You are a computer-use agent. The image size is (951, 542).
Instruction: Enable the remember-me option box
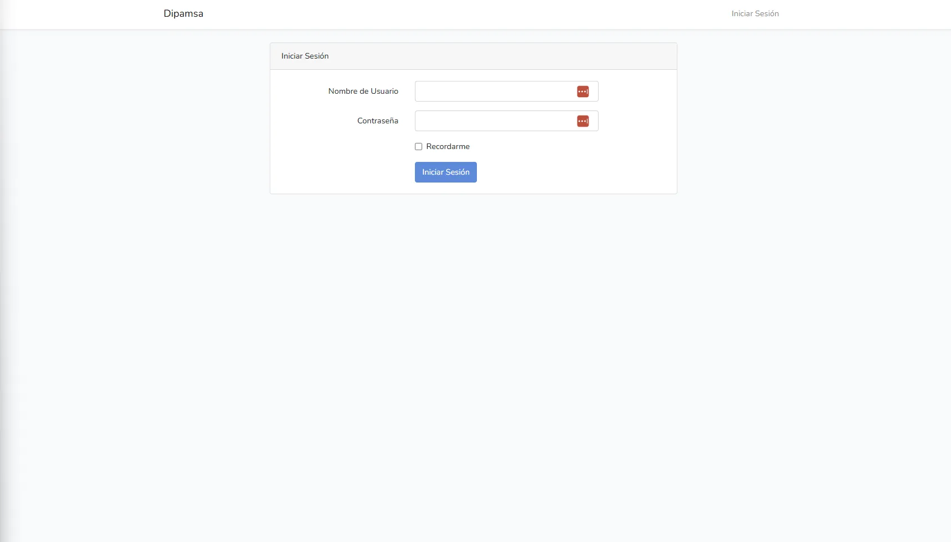click(418, 147)
